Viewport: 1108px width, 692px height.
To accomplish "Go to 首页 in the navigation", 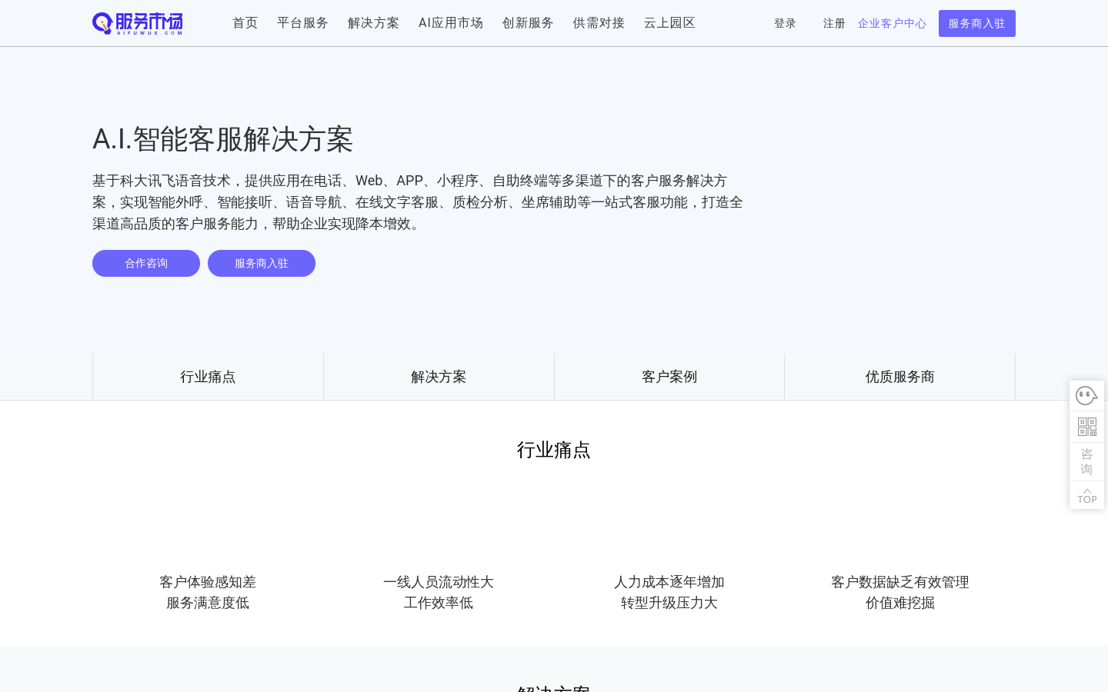I will pos(245,23).
